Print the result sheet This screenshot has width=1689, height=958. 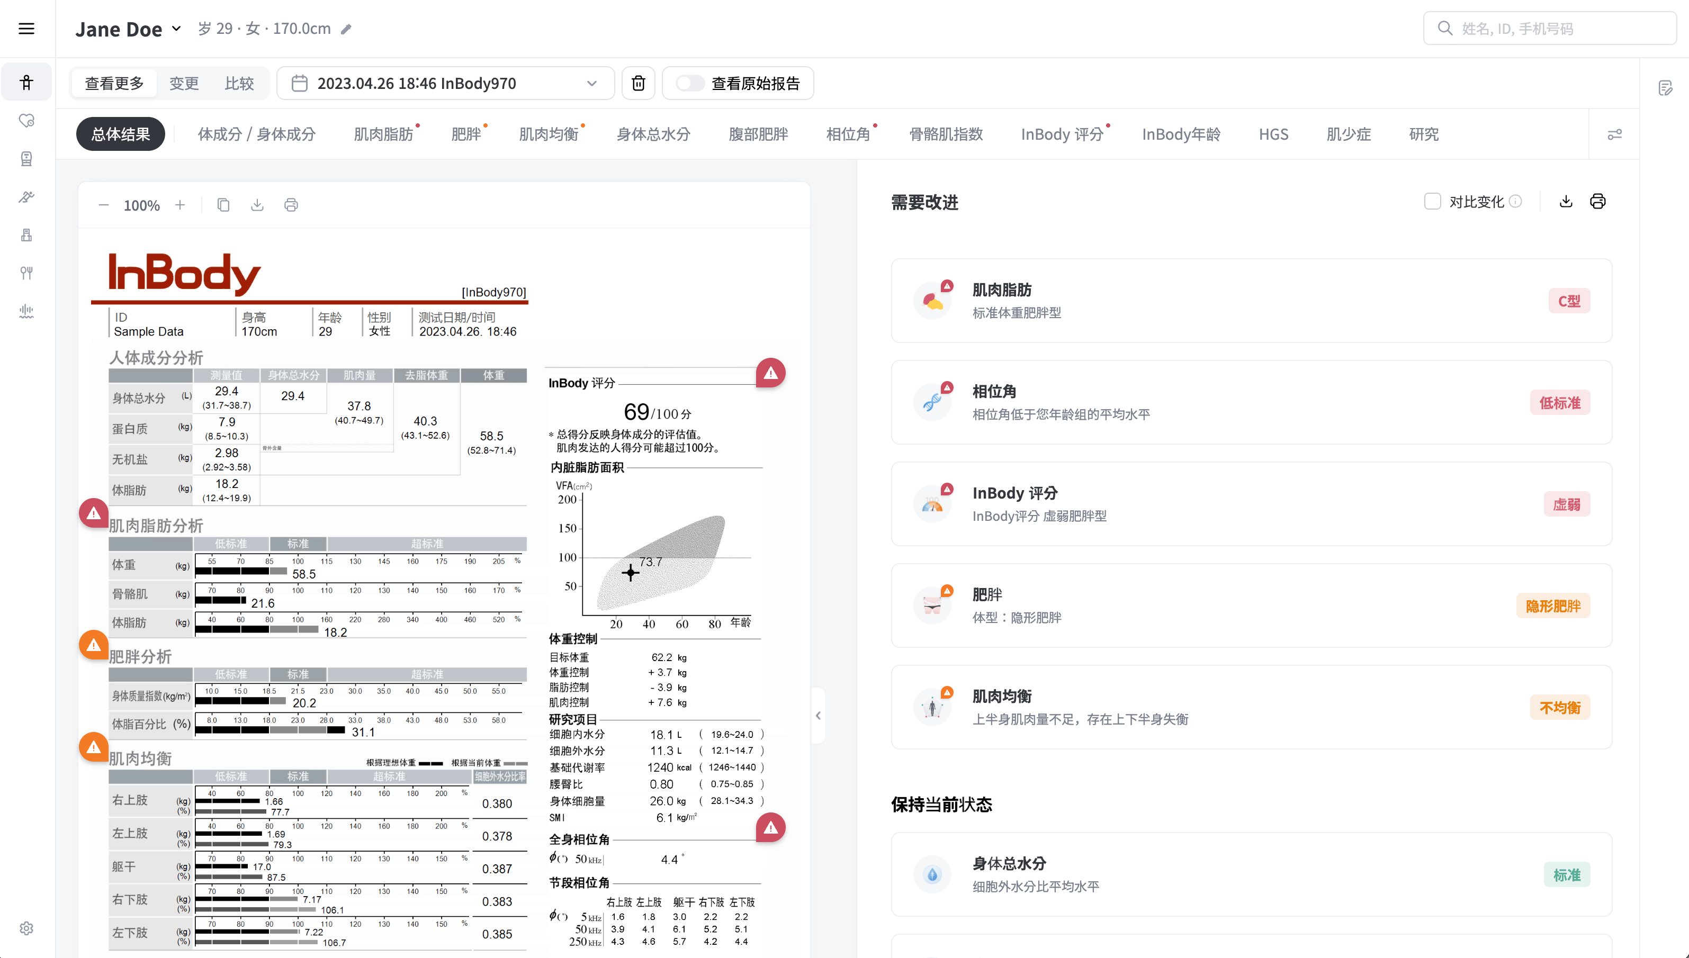point(291,205)
